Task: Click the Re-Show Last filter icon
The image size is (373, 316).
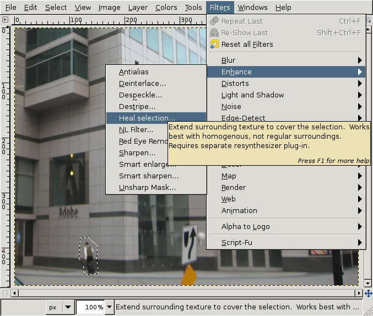Action: 214,32
